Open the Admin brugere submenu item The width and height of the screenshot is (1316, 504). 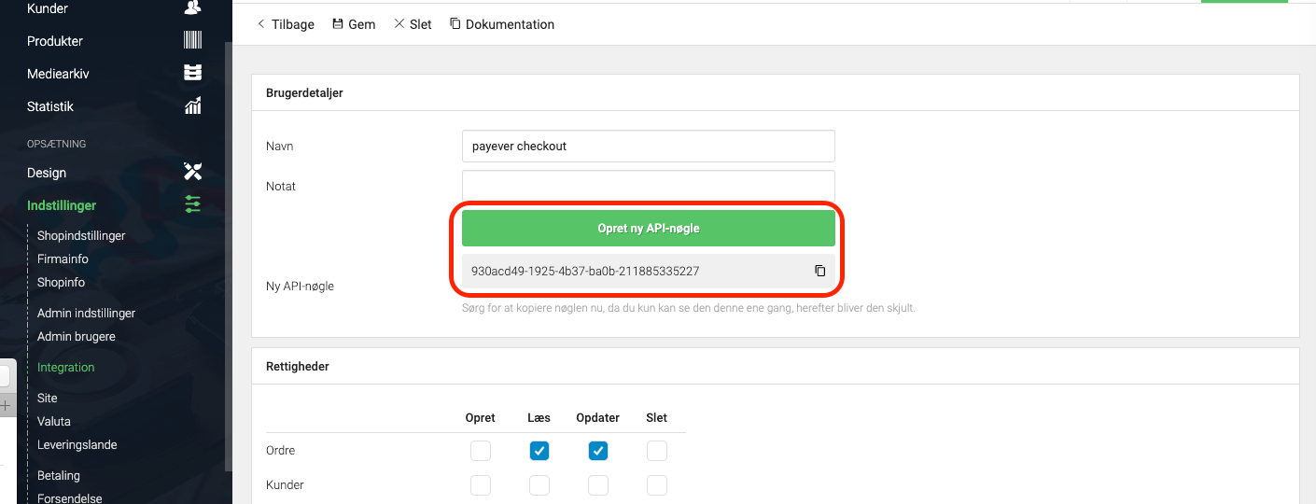[77, 337]
